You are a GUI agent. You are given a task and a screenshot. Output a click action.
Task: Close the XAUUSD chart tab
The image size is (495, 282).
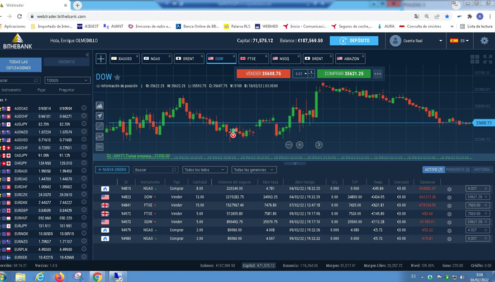point(137,56)
